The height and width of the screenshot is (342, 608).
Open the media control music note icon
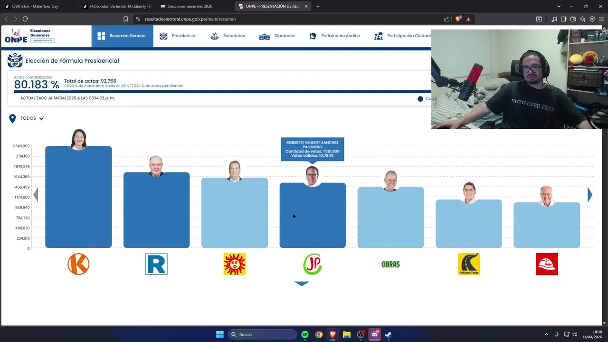coord(554,19)
